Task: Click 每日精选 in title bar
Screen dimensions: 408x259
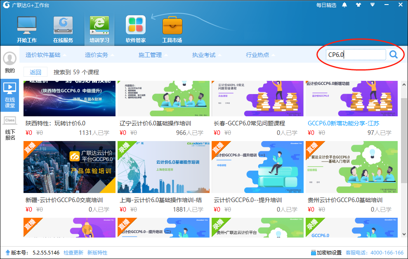Action: [x=326, y=5]
